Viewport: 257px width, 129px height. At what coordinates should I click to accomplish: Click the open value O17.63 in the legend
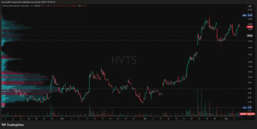pyautogui.click(x=44, y=6)
